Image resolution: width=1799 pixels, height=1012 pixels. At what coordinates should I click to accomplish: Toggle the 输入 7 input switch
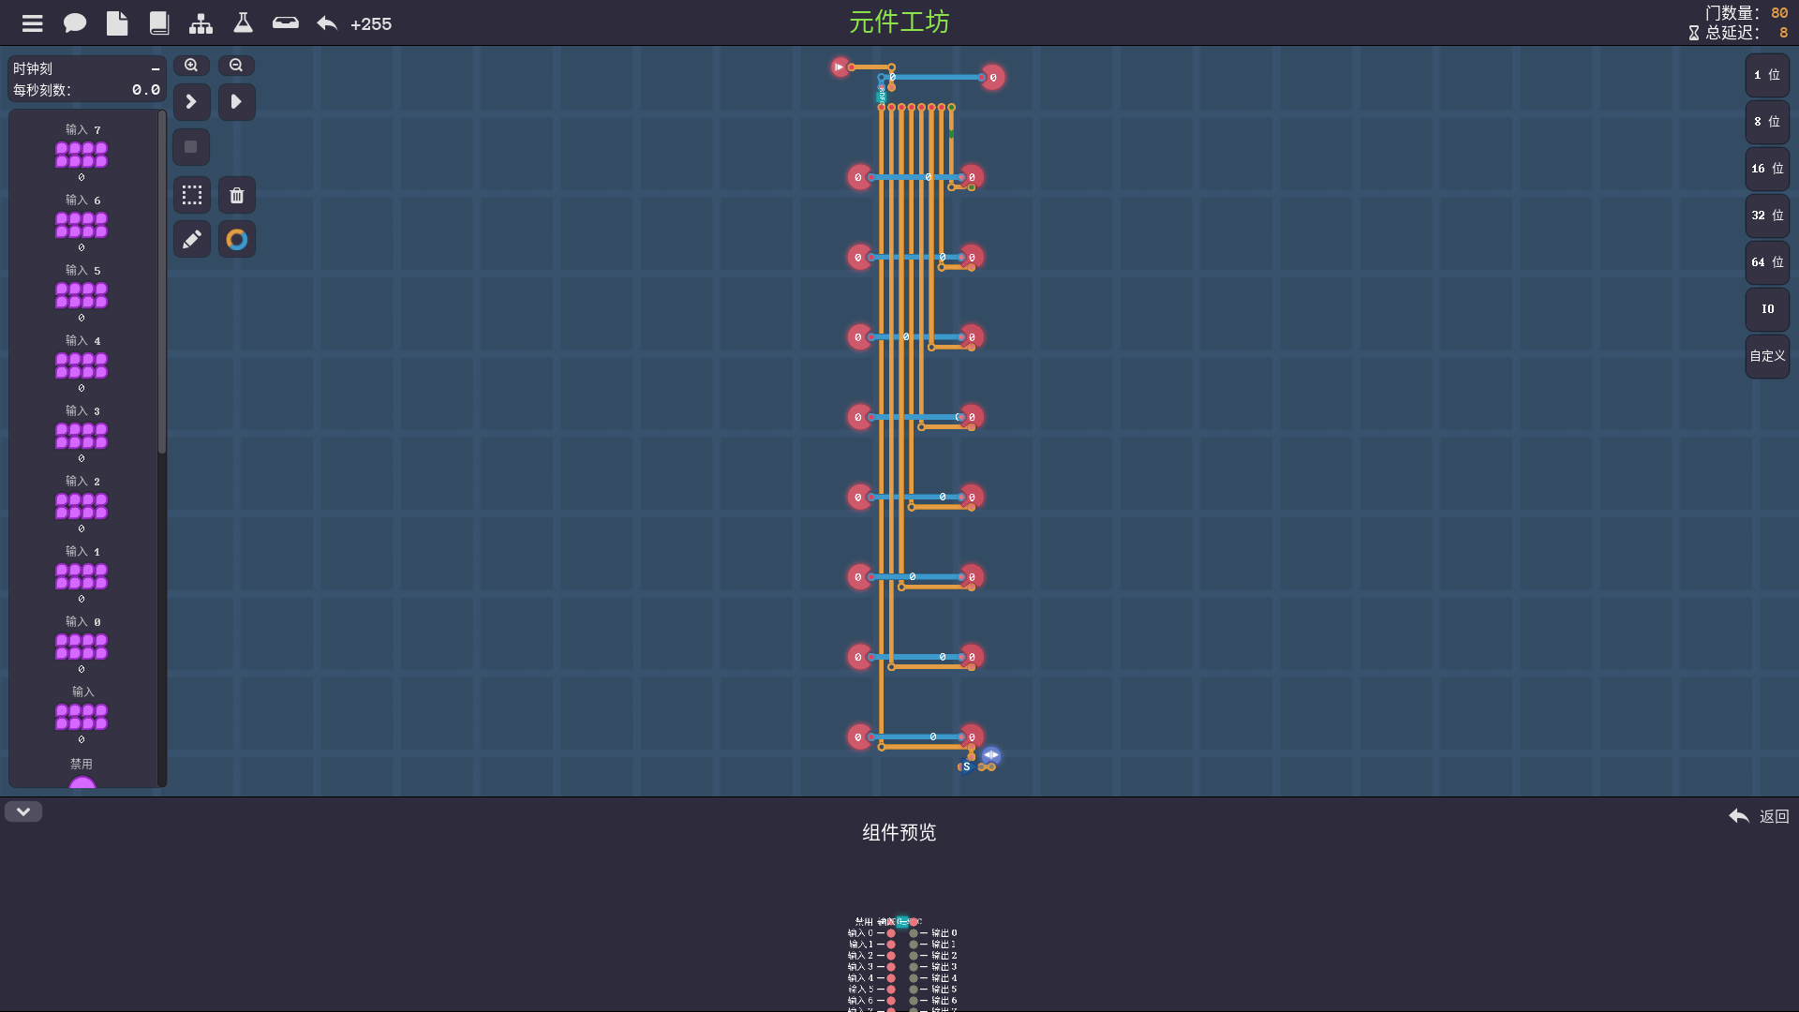82,155
